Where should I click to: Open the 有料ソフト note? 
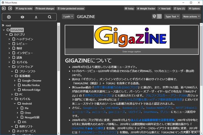(26, 126)
